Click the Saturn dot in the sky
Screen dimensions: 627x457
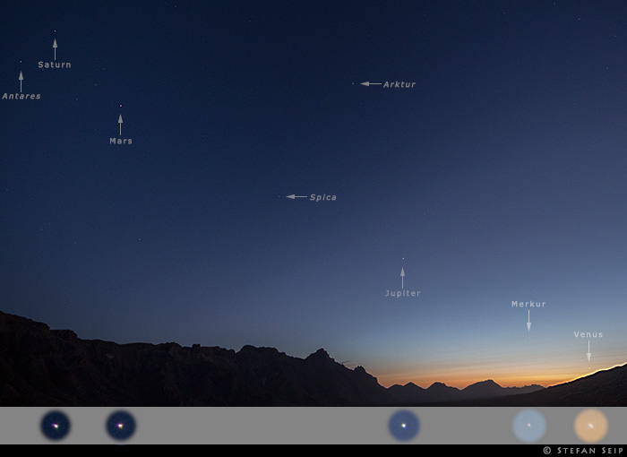55,30
